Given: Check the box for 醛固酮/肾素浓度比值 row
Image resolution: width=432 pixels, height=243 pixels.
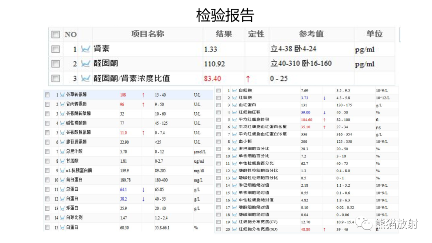Looking at the screenshot, I should point(55,78).
